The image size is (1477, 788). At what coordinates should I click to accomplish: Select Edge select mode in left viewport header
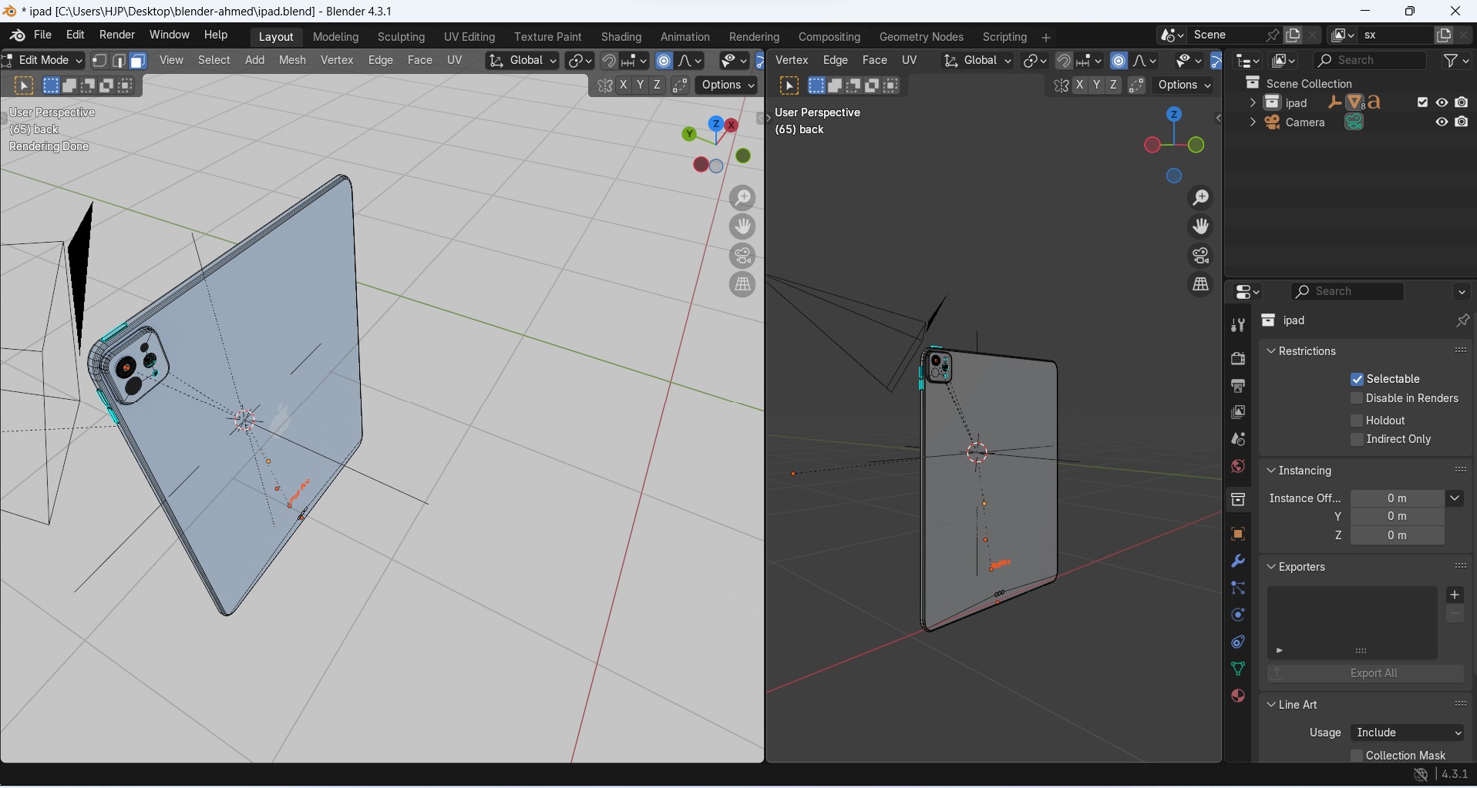click(119, 61)
